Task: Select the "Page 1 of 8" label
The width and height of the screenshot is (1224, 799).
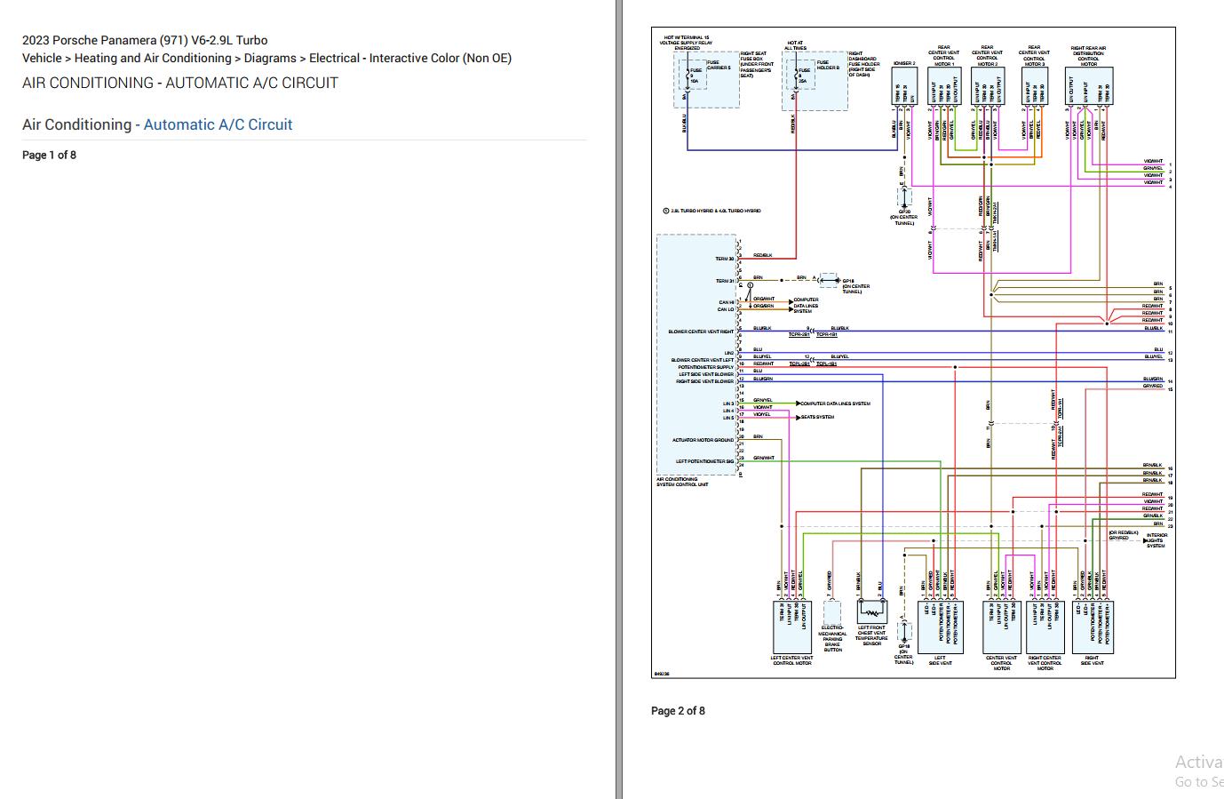Action: [49, 155]
